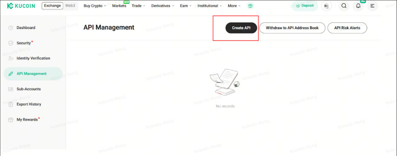The height and width of the screenshot is (156, 397).
Task: Open Dashboard from the sidebar
Action: 26,28
